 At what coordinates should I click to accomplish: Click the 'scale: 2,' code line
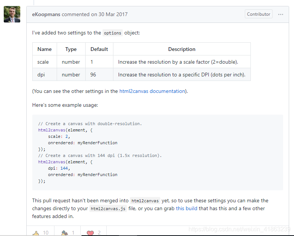tap(59, 136)
